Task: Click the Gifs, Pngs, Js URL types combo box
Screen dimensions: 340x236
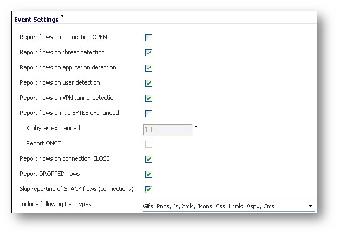Action: click(x=229, y=206)
